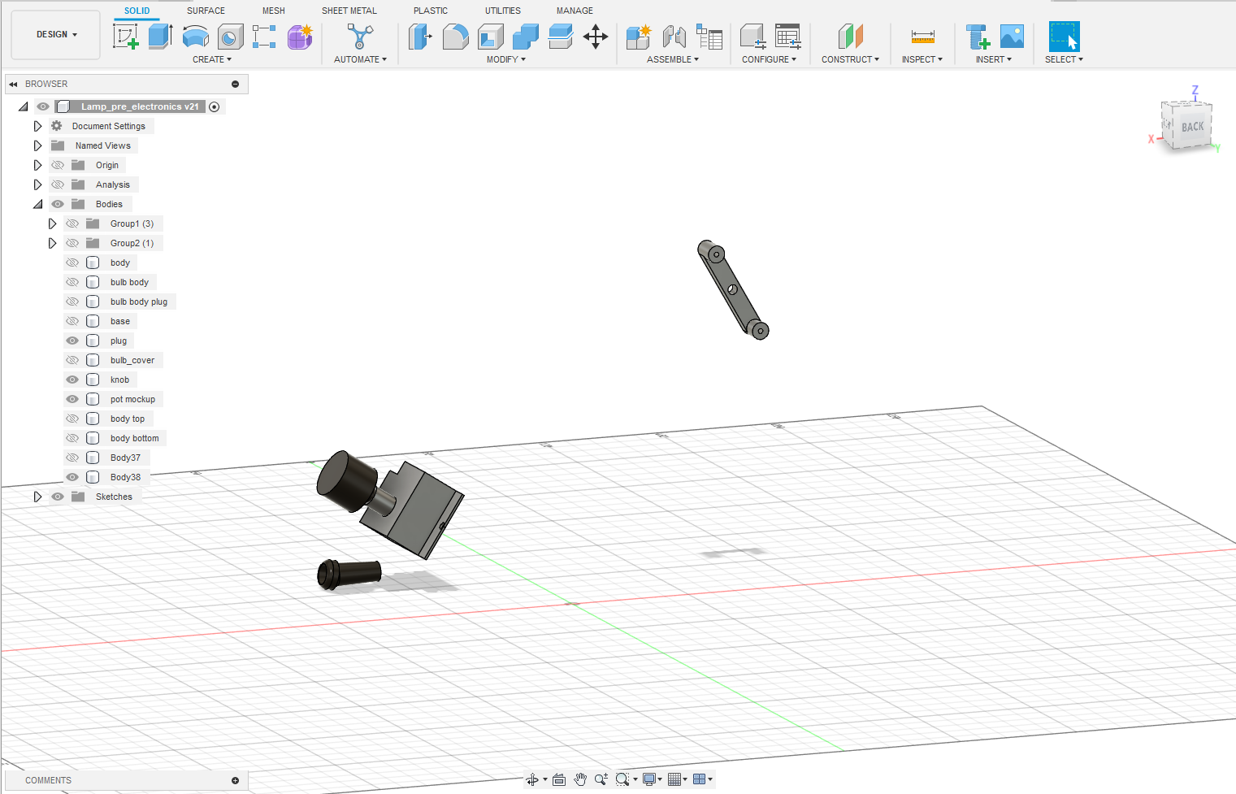Show the hidden 'body' body
1236x794 pixels.
tap(72, 262)
